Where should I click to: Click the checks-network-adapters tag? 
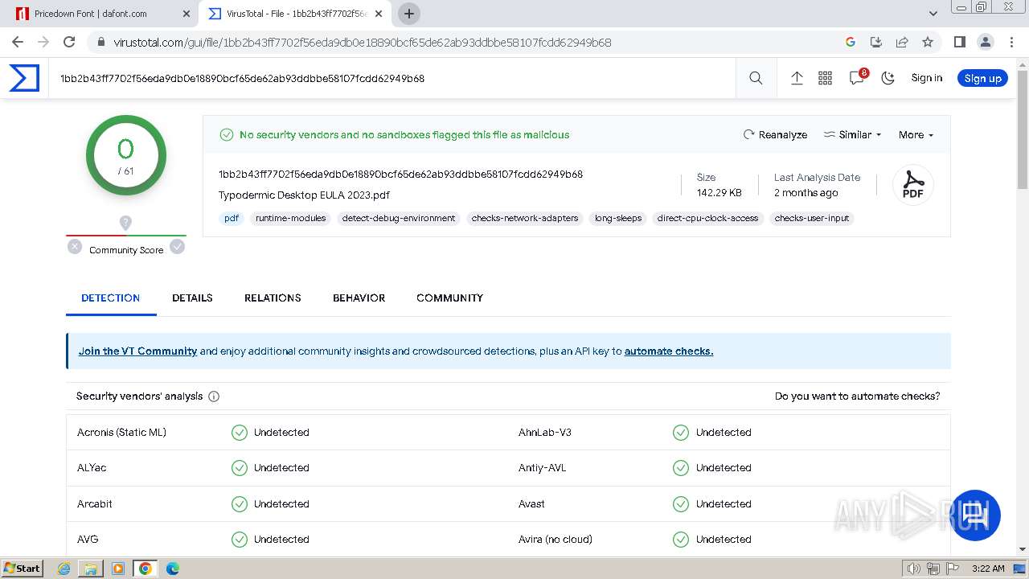[x=525, y=218]
